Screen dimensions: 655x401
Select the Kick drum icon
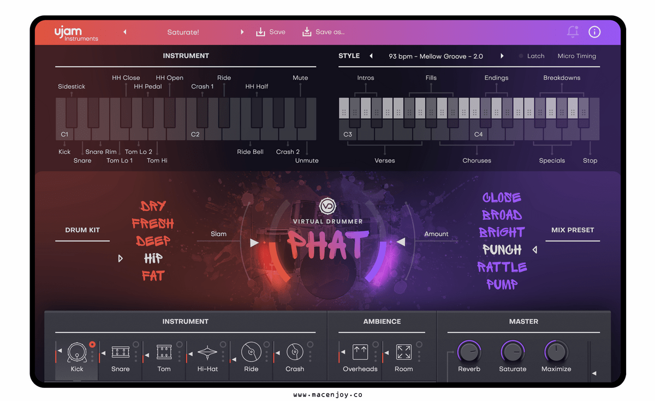click(76, 352)
